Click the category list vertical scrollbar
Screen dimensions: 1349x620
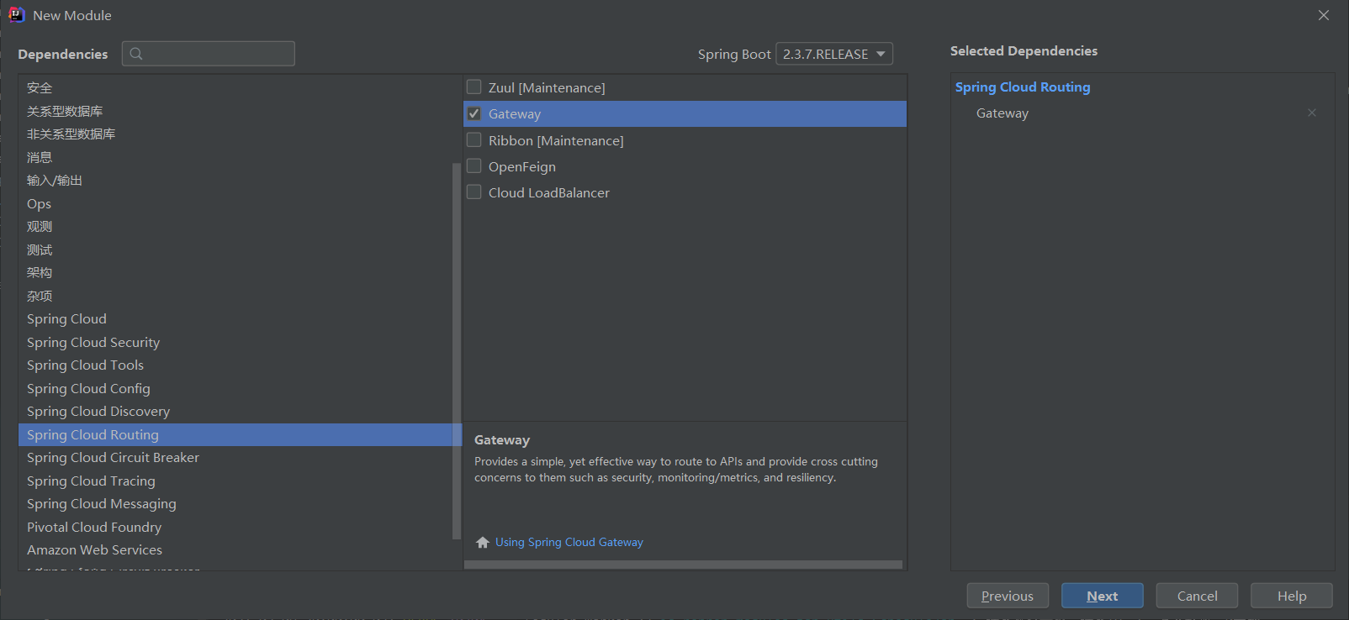pyautogui.click(x=457, y=351)
